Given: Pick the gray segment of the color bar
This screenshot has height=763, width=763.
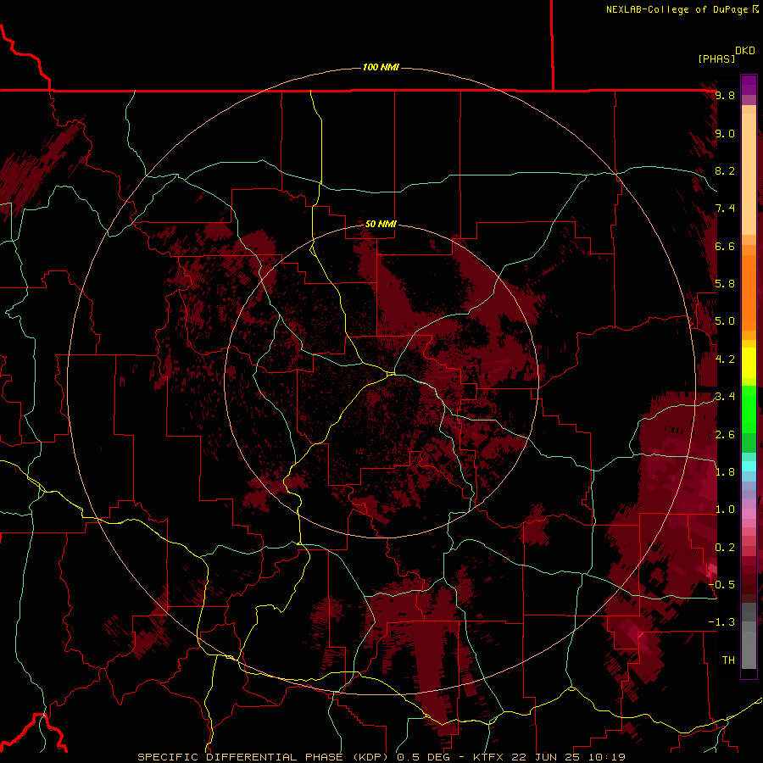Looking at the screenshot, I should (749, 635).
